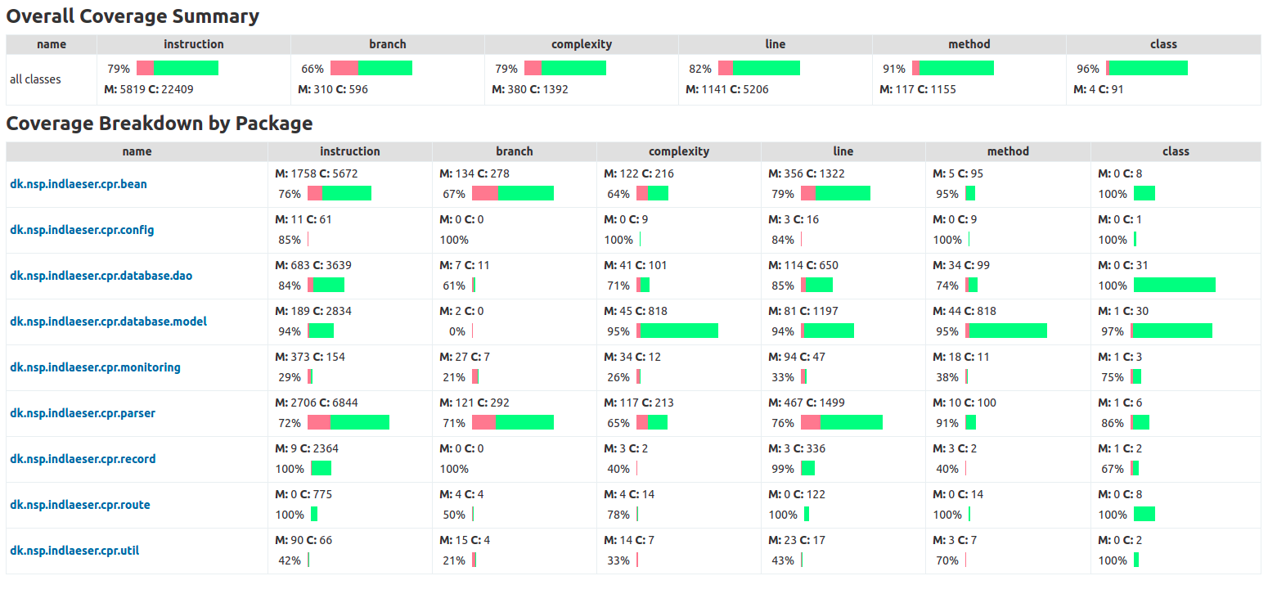Open the dk.nsp.indlaeser.cpr.config package link
The image size is (1268, 594).
point(82,230)
